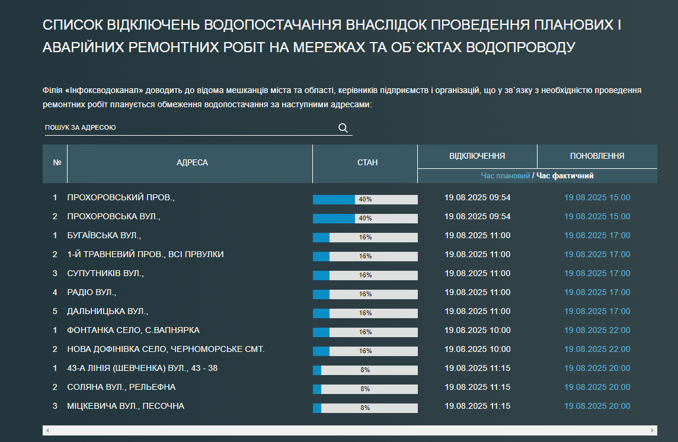Viewport: 678px width, 442px height.
Task: Click the horizontal scrollbar right arrow
Action: (653, 430)
